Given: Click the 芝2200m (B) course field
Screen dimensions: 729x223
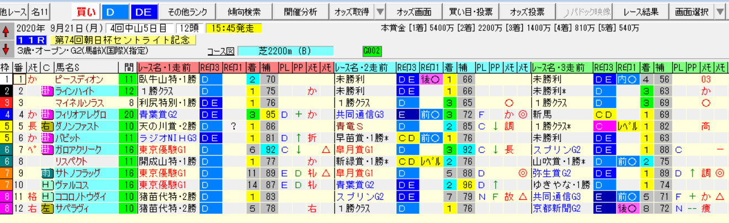Looking at the screenshot, I should tap(287, 51).
